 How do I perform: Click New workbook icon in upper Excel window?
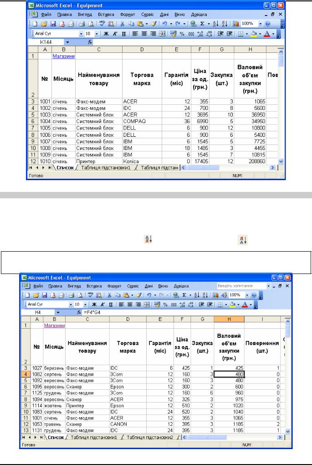35,23
